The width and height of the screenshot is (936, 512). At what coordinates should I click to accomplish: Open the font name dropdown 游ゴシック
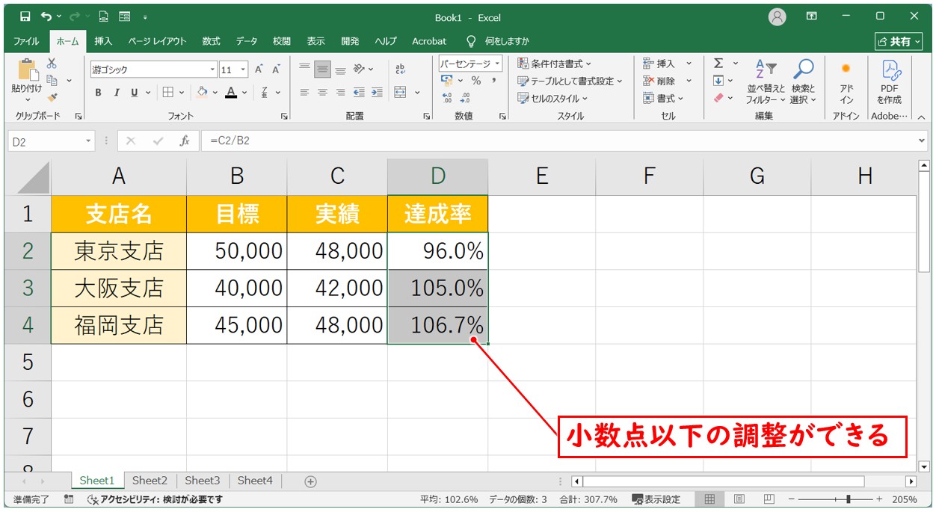point(212,70)
